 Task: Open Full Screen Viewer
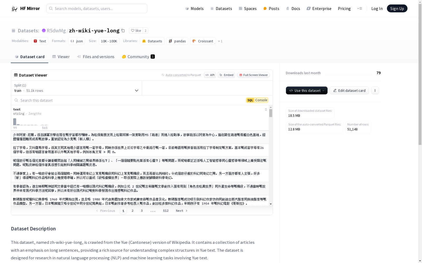coord(253,75)
